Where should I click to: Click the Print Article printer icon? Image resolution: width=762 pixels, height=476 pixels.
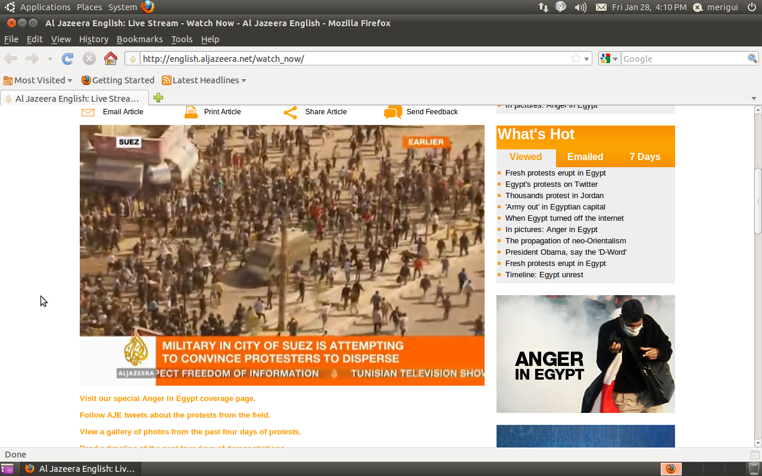190,112
